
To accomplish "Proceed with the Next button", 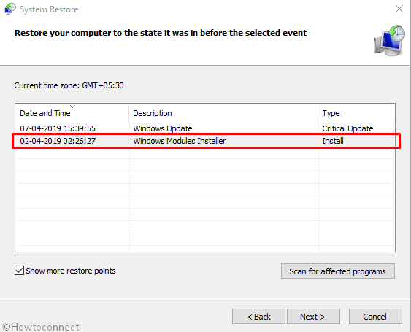I will [x=313, y=316].
